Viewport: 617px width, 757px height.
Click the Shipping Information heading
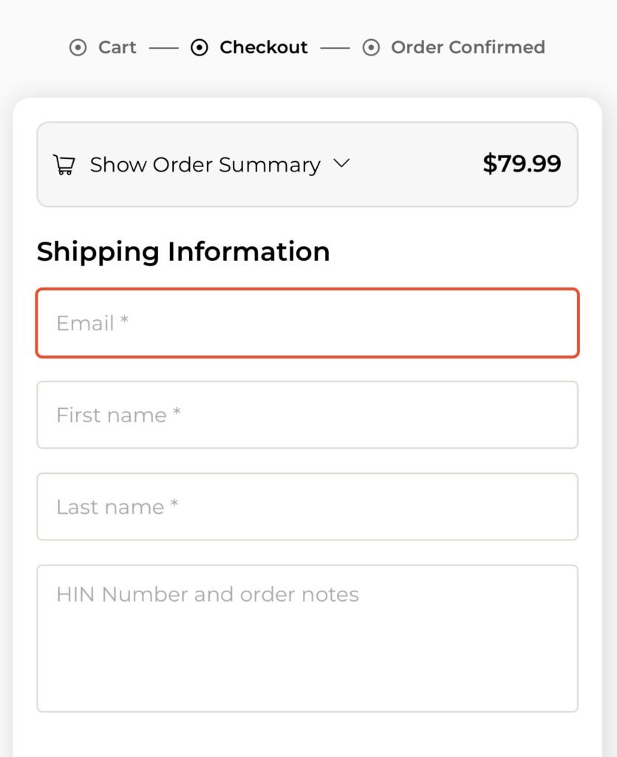[183, 252]
